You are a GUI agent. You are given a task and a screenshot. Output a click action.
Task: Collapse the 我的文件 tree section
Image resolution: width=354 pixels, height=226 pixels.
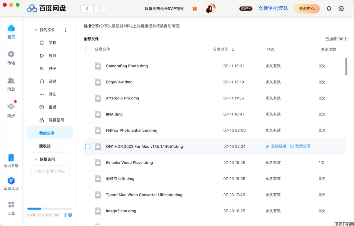click(36, 30)
